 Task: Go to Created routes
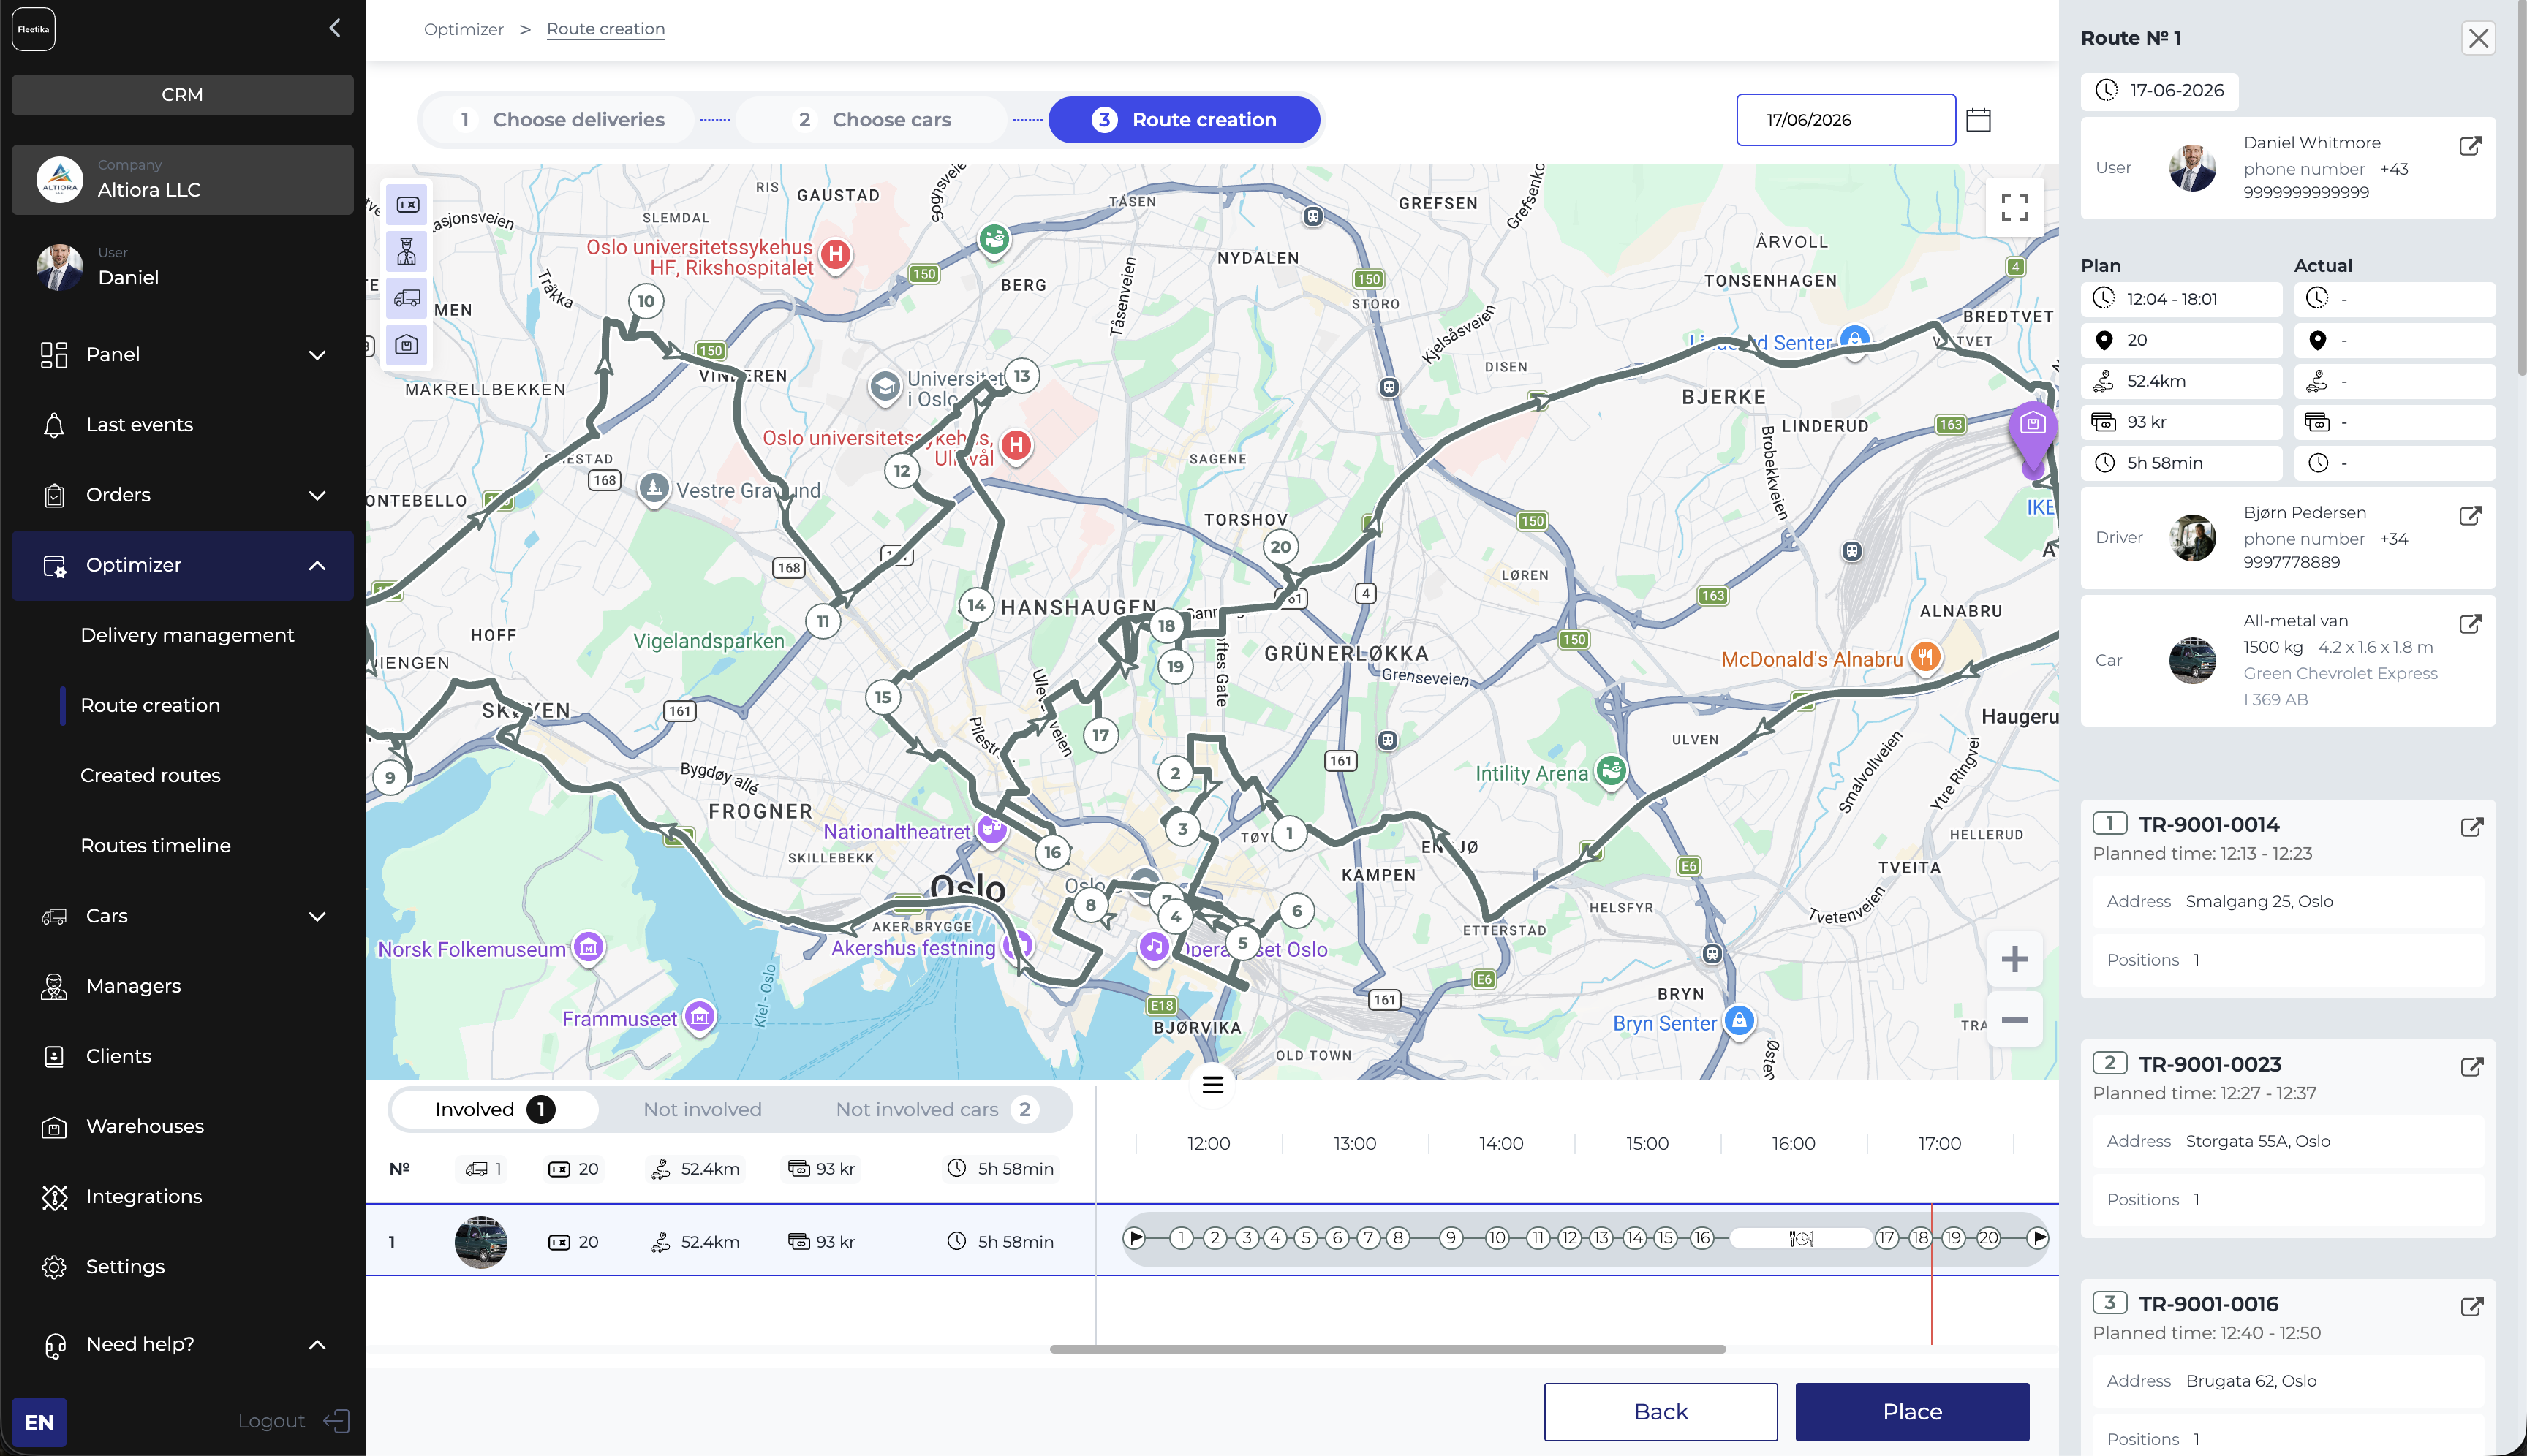tap(150, 775)
